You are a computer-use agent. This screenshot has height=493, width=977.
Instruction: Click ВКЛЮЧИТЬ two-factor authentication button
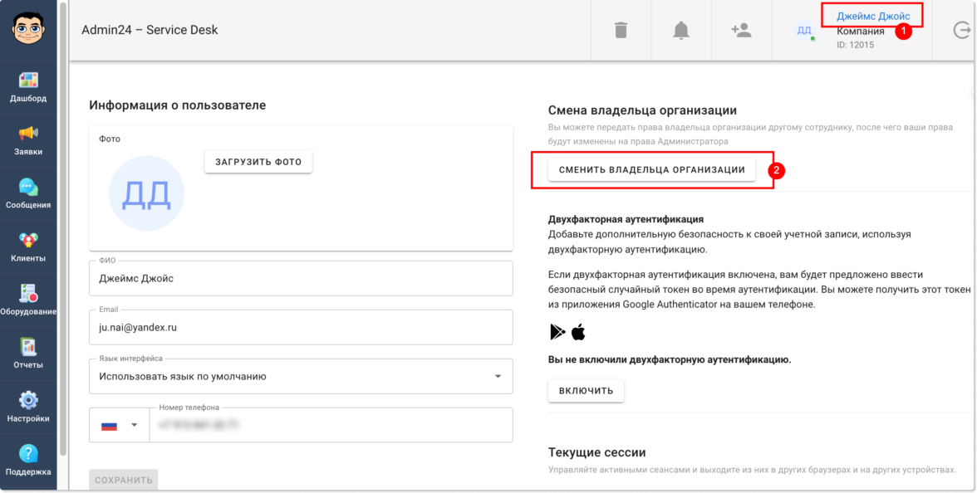coord(586,391)
